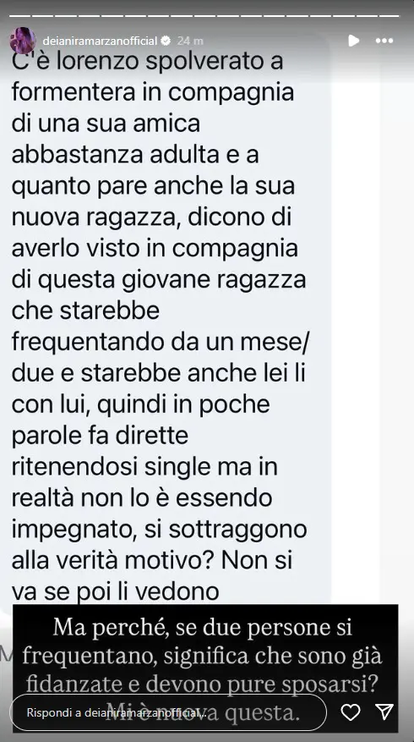Click the deianiramarzanofficial username link

coord(100,41)
